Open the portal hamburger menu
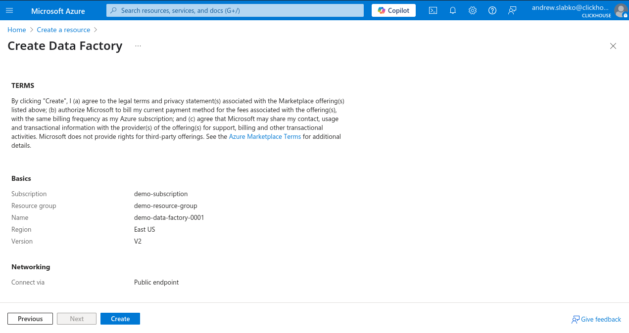 pyautogui.click(x=9, y=10)
